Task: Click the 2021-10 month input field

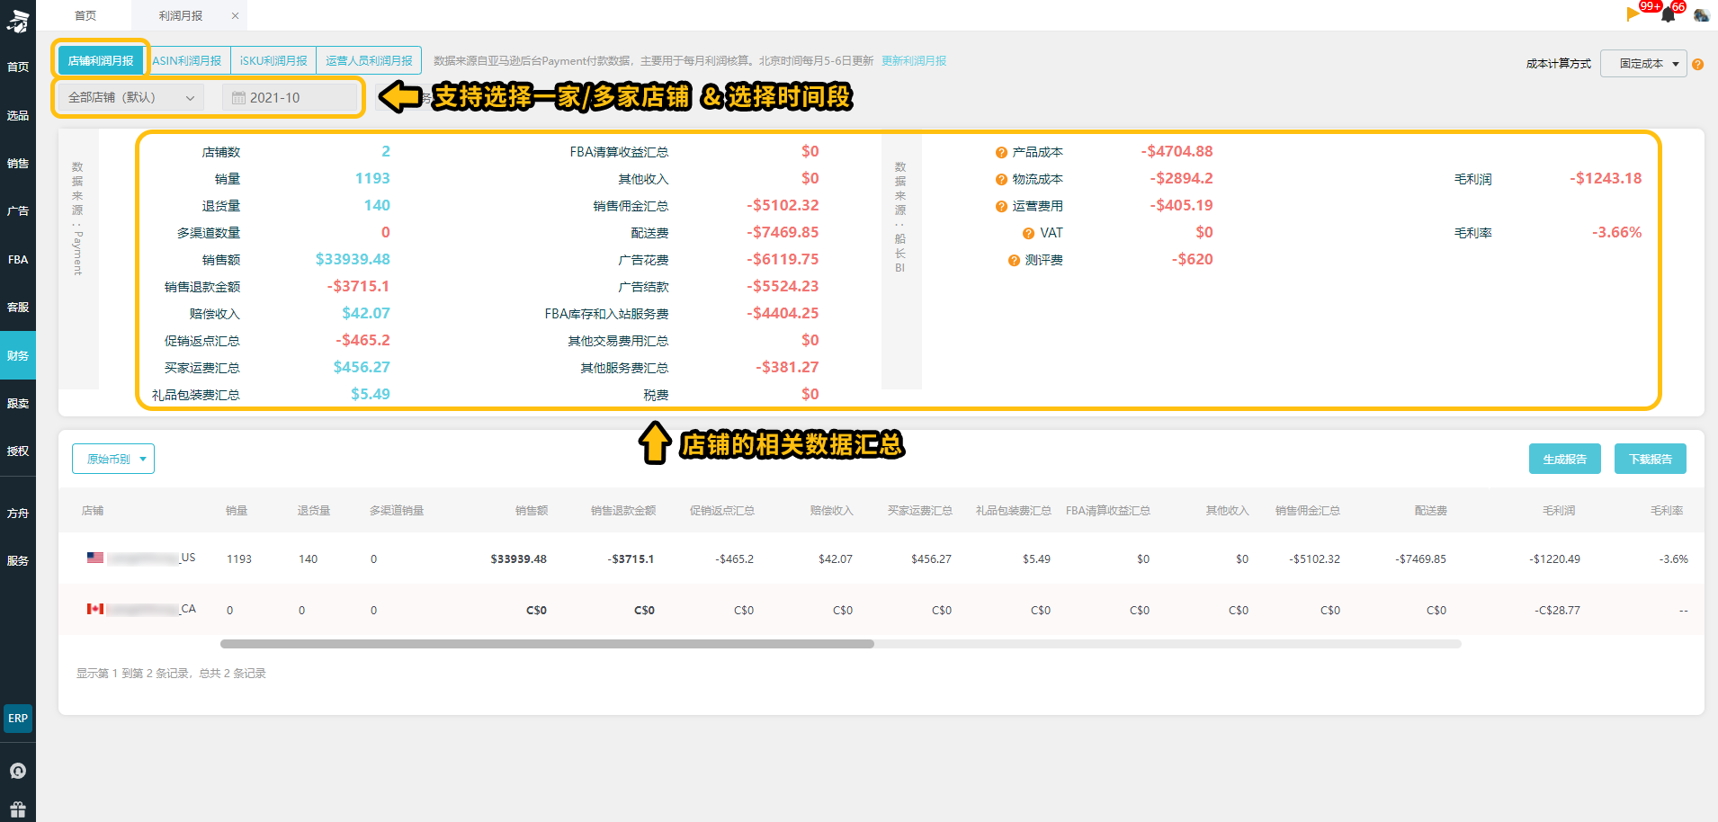Action: point(290,97)
